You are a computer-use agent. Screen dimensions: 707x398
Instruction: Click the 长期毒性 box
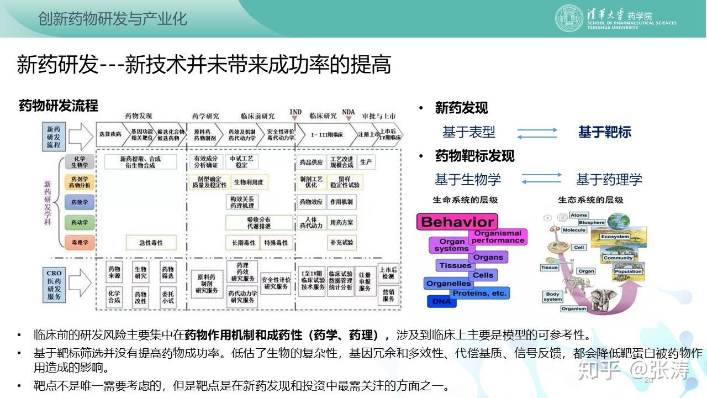(242, 243)
